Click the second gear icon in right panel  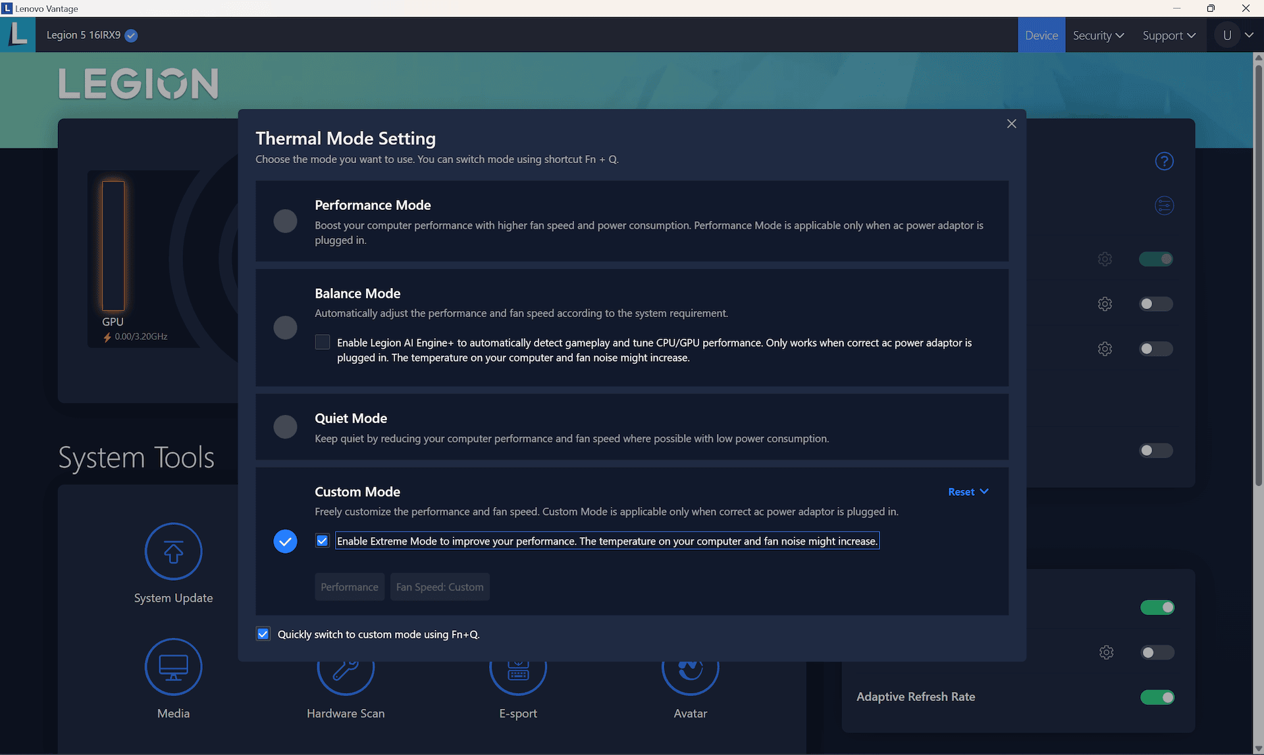(x=1105, y=304)
